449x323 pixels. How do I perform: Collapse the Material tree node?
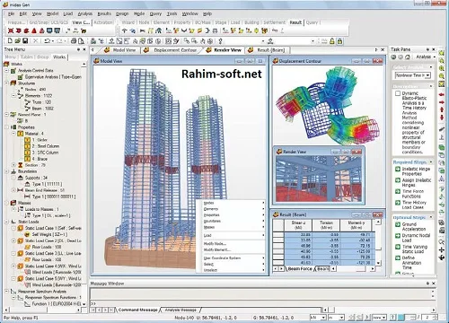[13, 134]
